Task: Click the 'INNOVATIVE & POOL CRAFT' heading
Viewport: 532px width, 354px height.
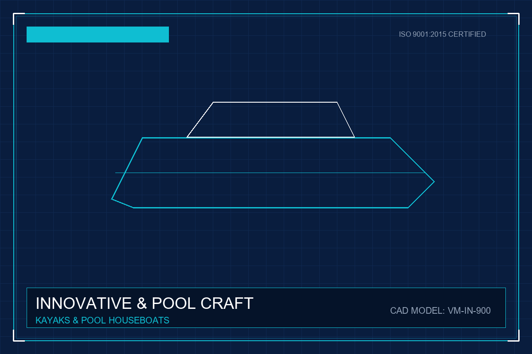Action: pos(145,304)
